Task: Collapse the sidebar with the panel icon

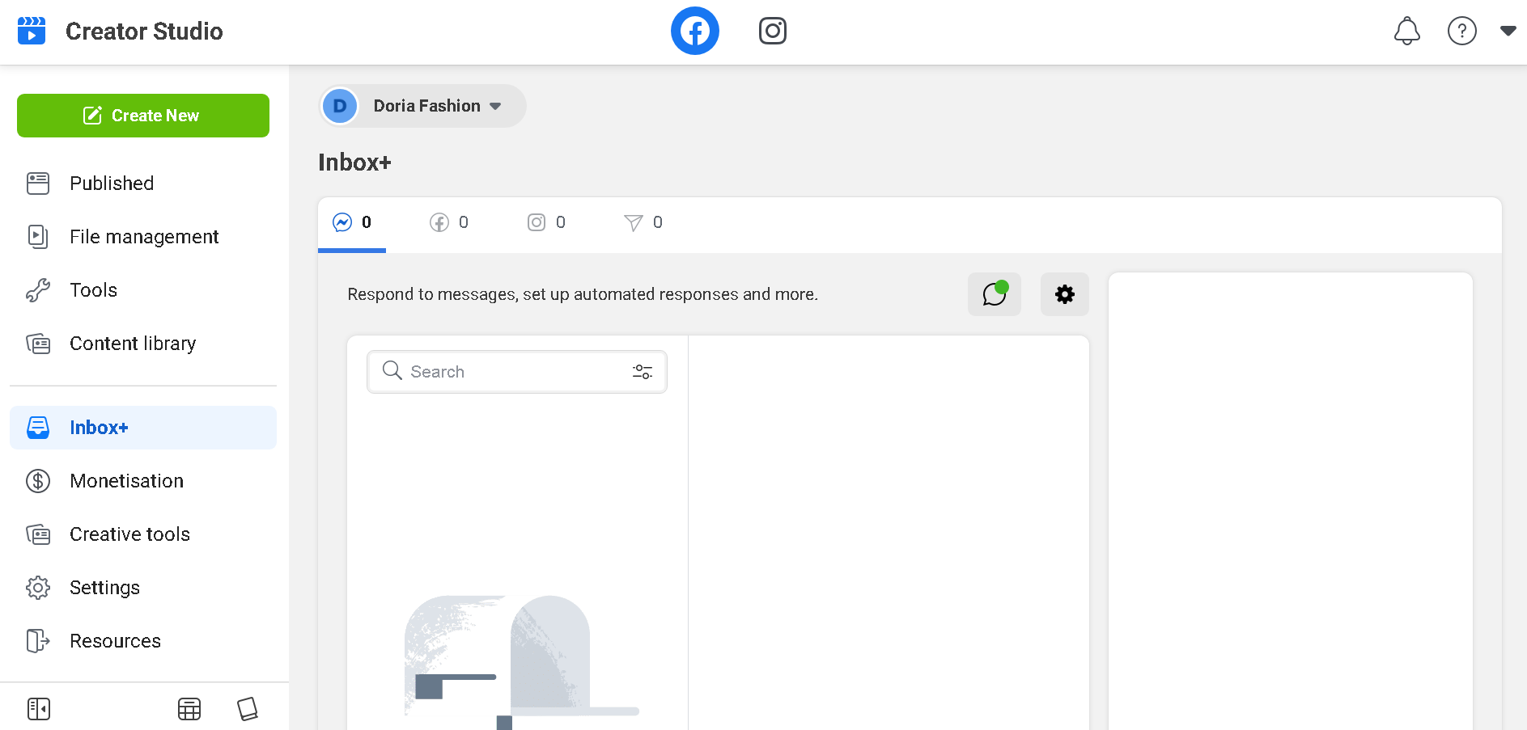Action: point(39,709)
